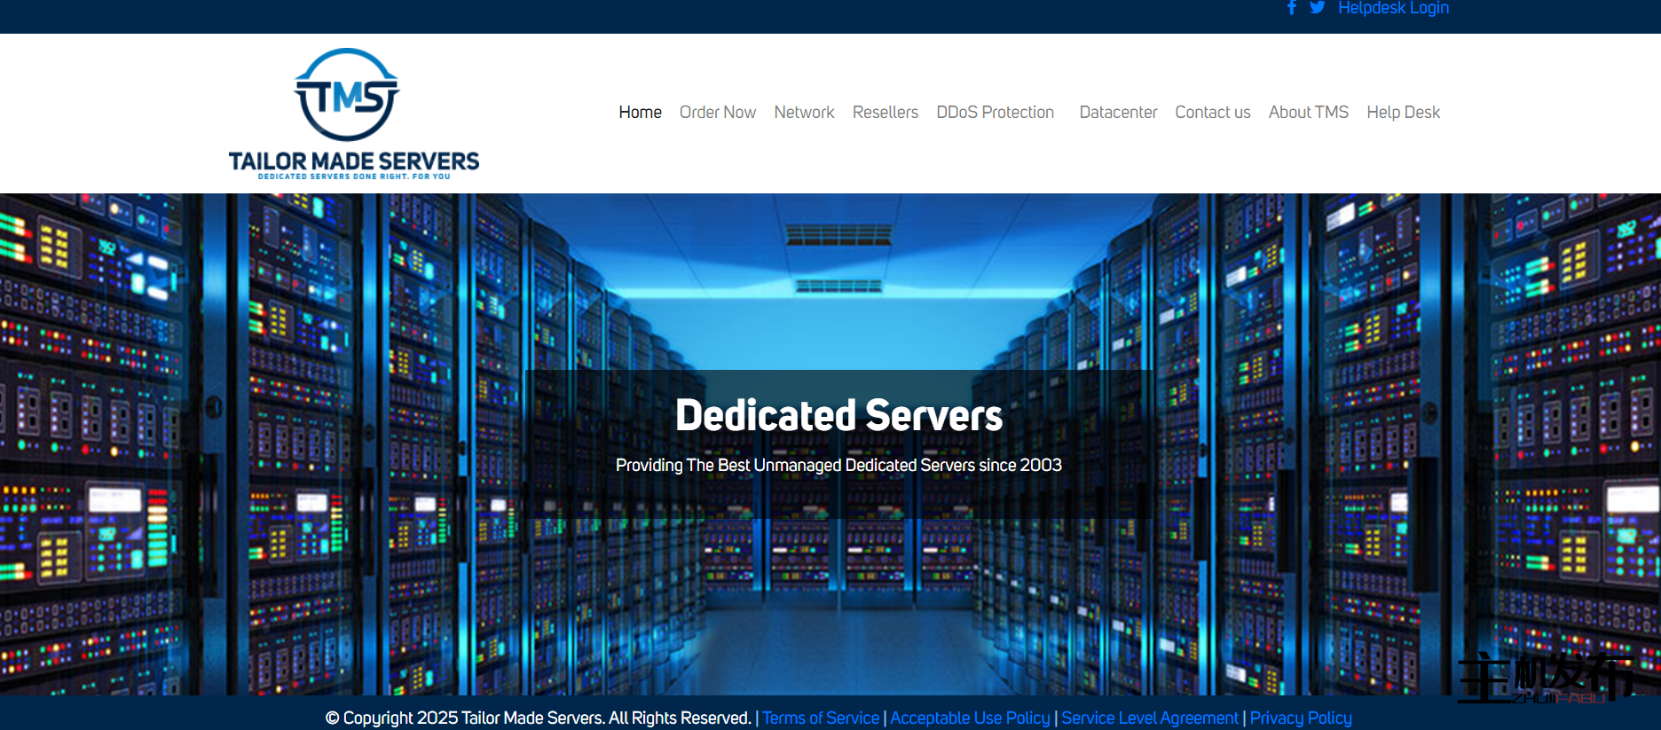Open the Order Now page
Screen dimensions: 1661x730
click(717, 113)
